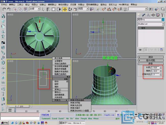Open Internet Explorer quick launch icon

(x=13, y=123)
